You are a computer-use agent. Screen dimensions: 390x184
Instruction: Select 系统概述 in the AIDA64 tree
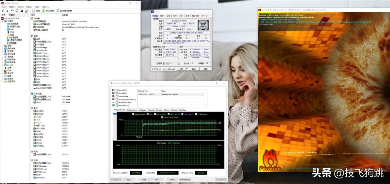pyautogui.click(x=12, y=24)
